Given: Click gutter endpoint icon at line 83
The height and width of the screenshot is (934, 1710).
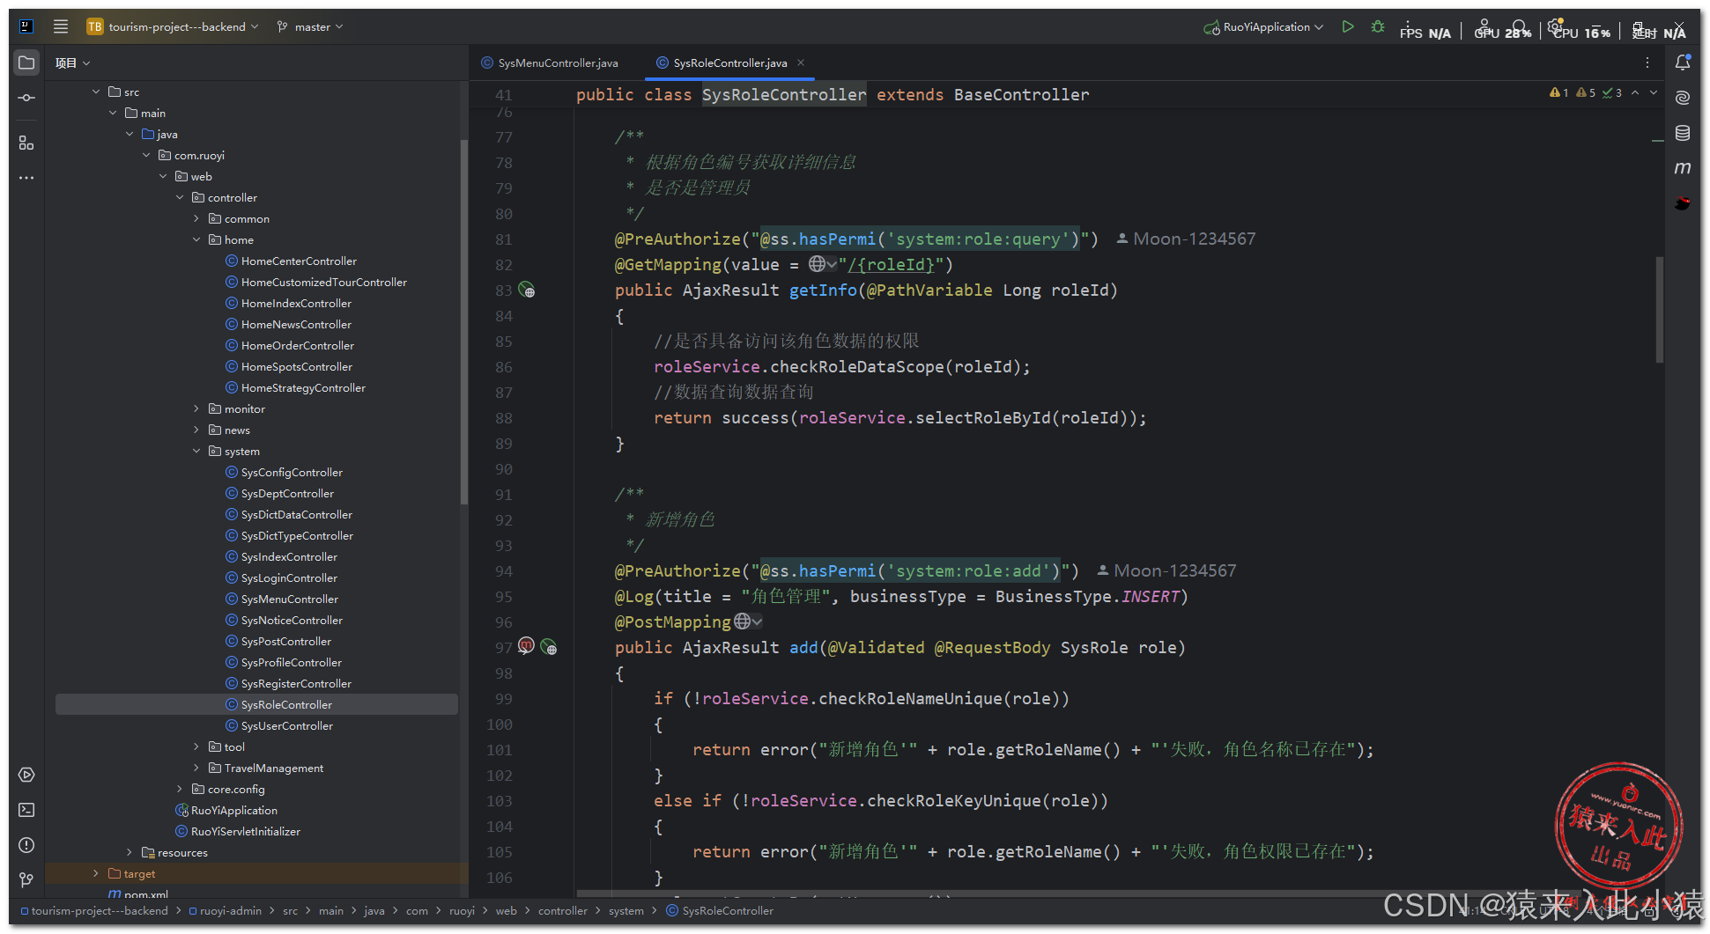Looking at the screenshot, I should 527,290.
